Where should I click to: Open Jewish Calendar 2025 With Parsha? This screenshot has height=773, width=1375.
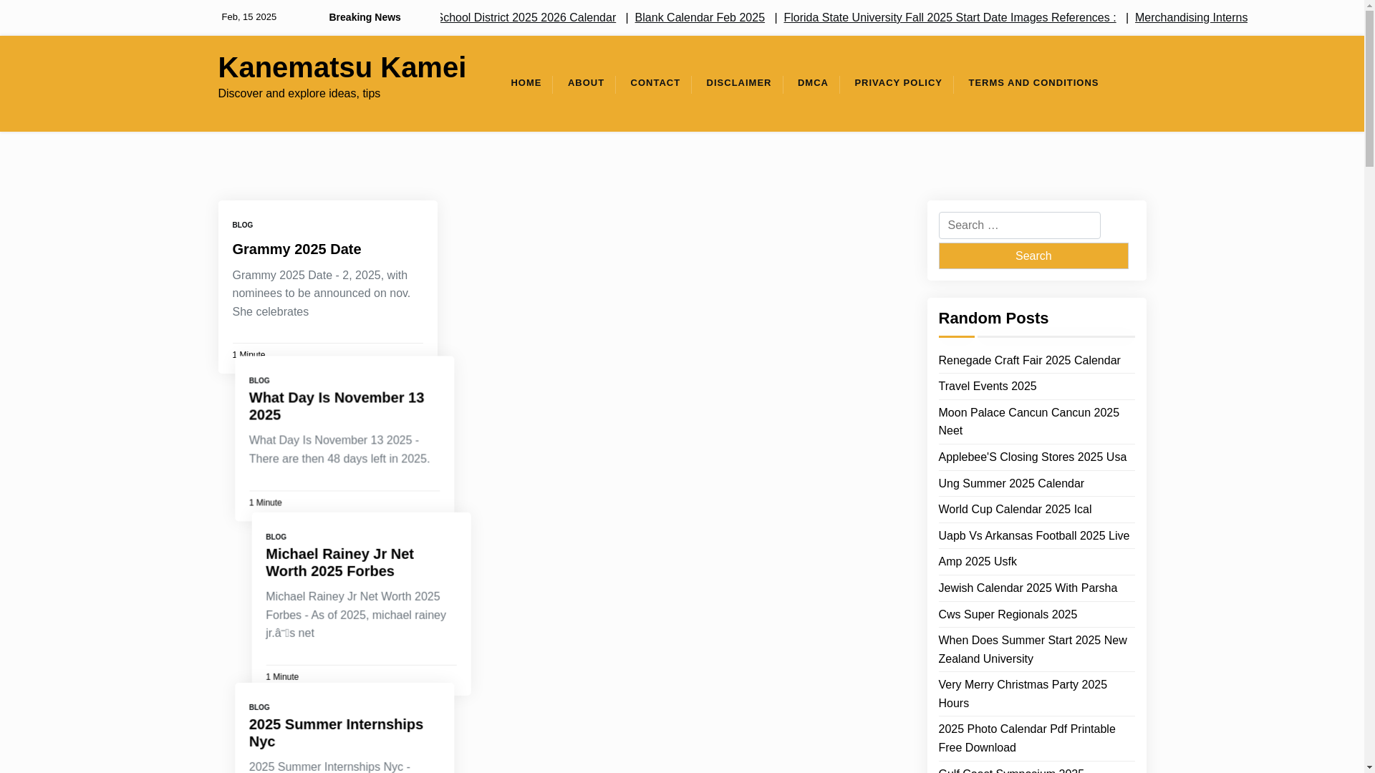(1027, 588)
